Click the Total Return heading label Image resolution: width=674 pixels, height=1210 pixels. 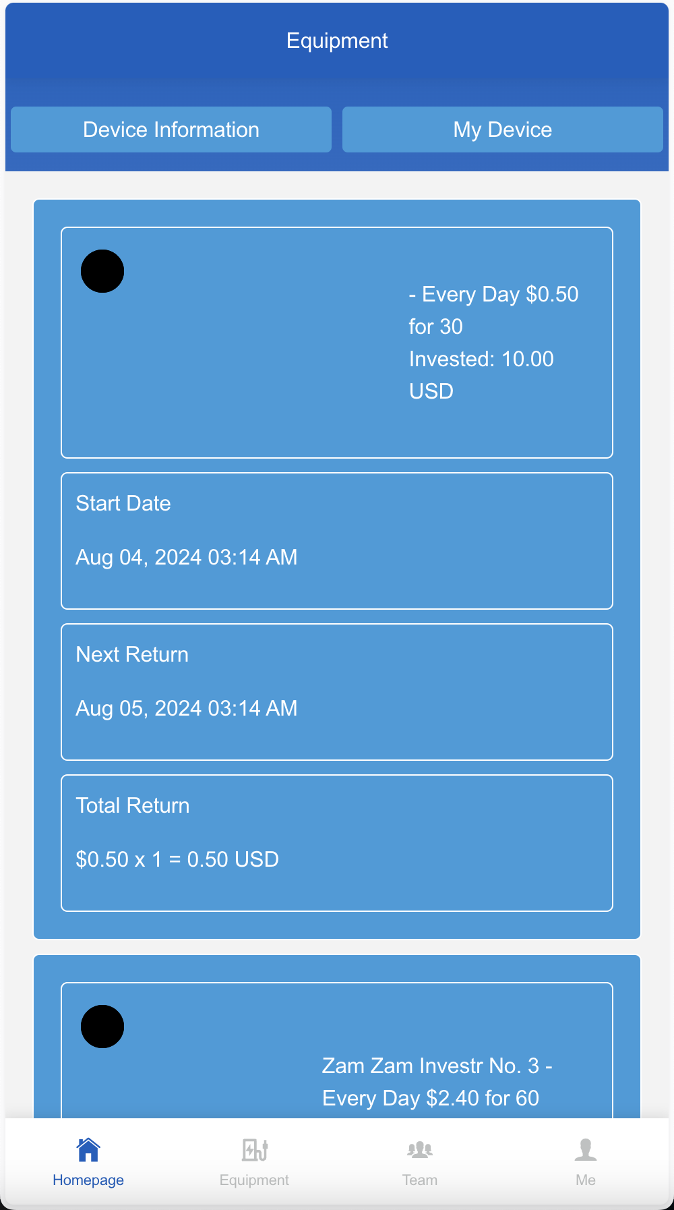(x=133, y=805)
